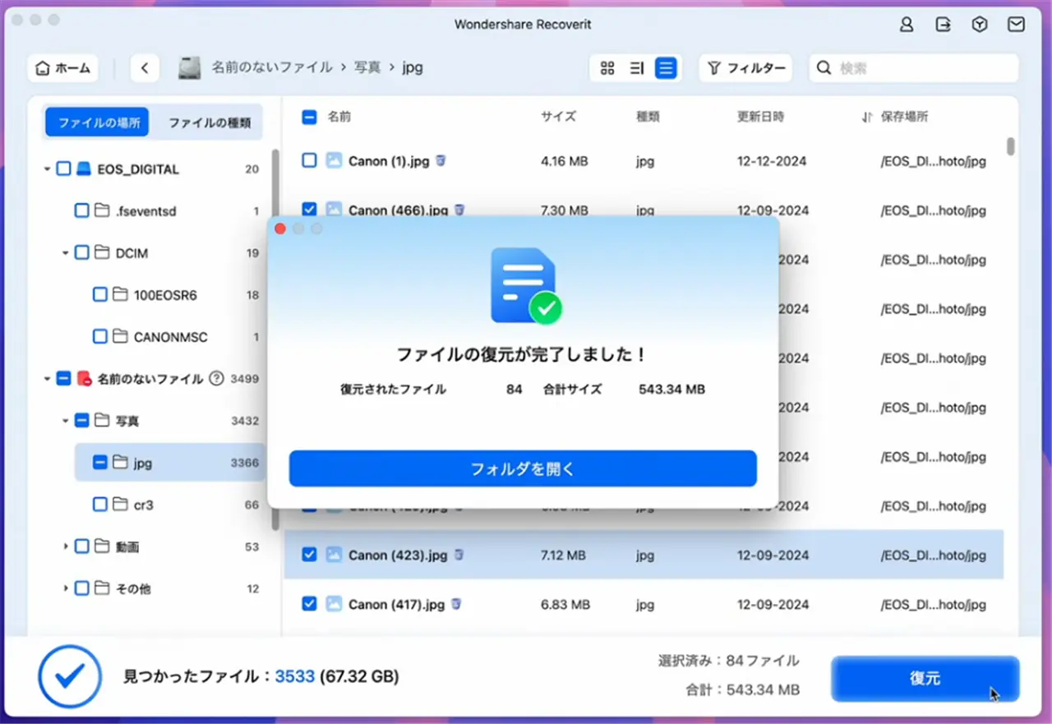The width and height of the screenshot is (1052, 724).
Task: Open the user account icon
Action: tap(907, 25)
